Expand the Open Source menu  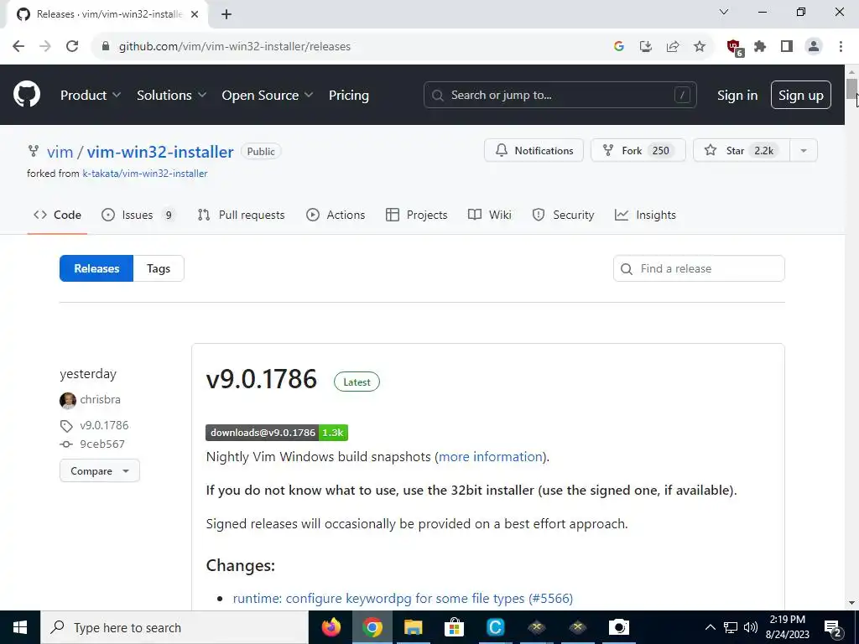click(x=268, y=96)
